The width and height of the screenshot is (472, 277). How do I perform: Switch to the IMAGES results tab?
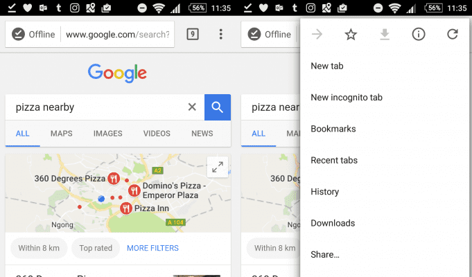107,134
